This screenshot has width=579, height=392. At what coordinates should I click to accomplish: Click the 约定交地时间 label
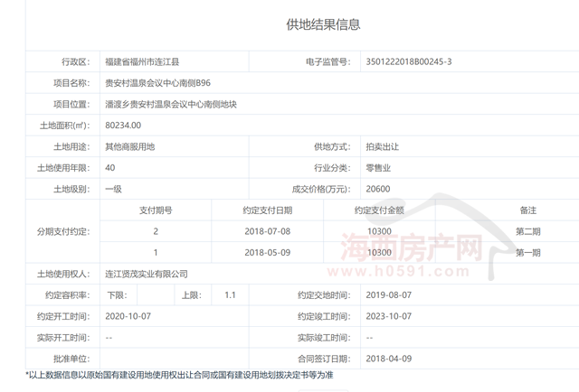pyautogui.click(x=324, y=295)
